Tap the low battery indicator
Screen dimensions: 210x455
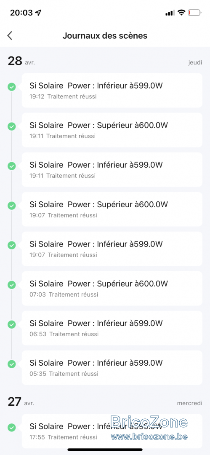tap(194, 13)
